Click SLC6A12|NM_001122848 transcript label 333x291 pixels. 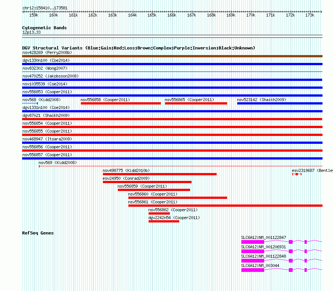pos(263,256)
